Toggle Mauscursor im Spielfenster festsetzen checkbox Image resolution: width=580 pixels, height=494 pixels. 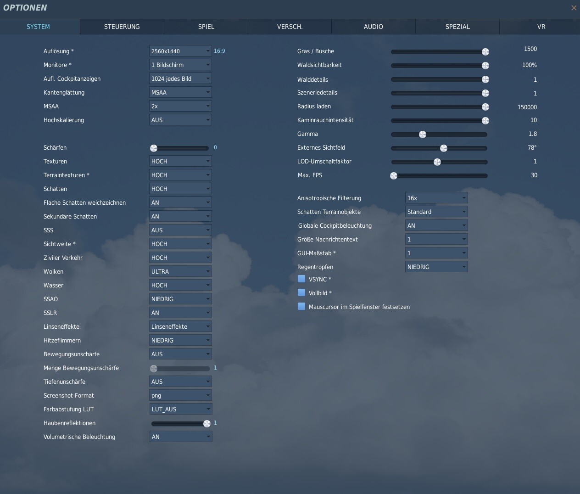[301, 306]
